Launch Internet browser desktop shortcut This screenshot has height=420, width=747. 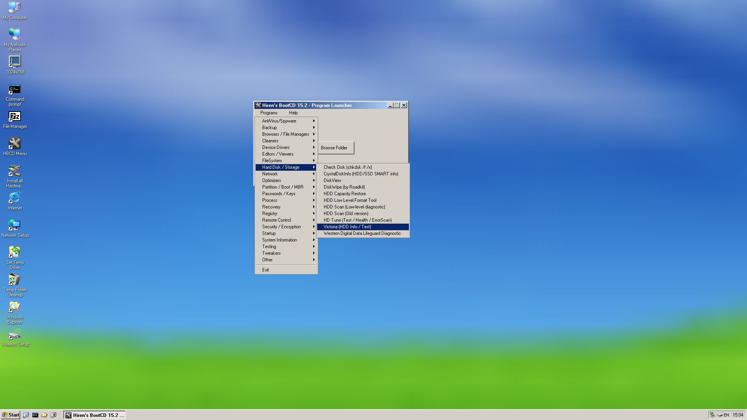coord(15,201)
